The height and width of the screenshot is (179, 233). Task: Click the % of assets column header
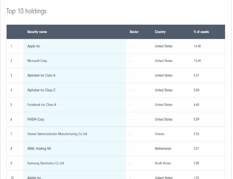click(x=201, y=32)
